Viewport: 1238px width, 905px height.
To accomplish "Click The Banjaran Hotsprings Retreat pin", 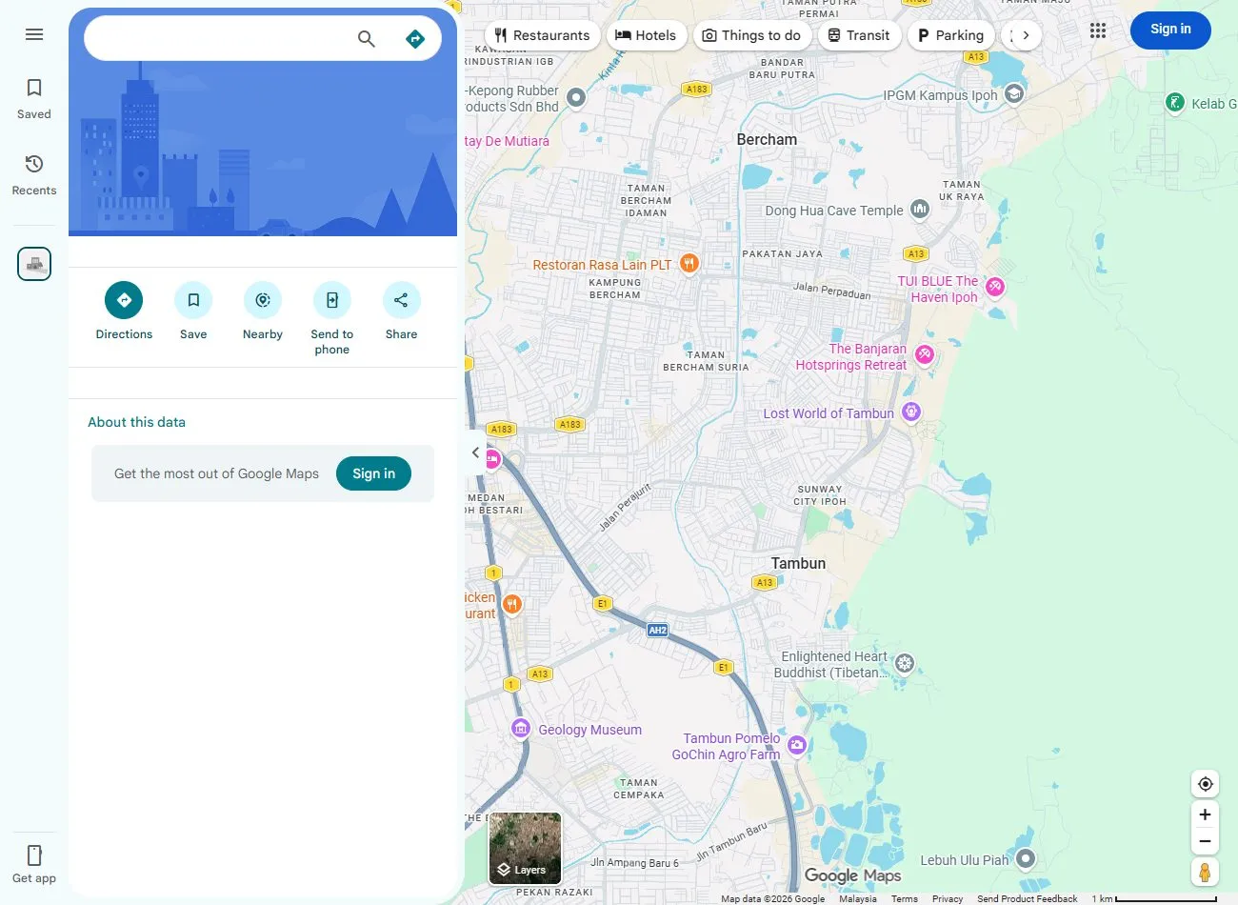I will (x=924, y=355).
